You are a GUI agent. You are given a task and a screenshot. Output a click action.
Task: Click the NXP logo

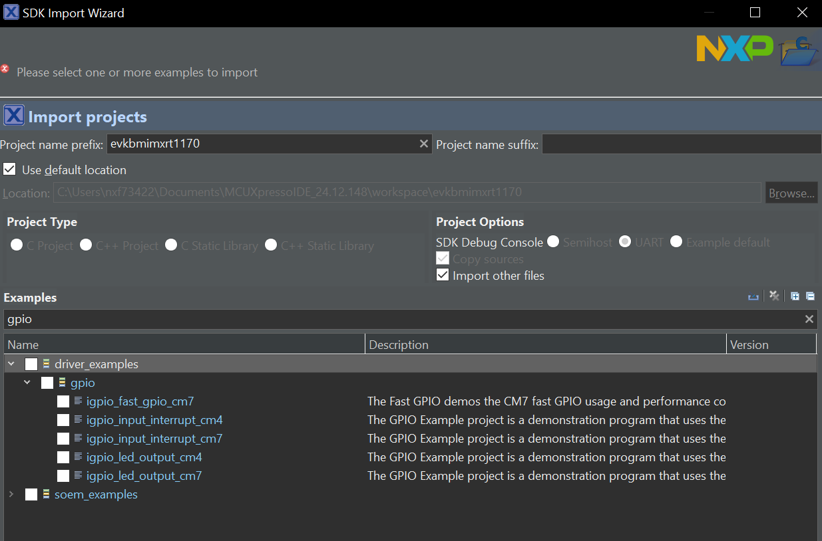tap(734, 49)
